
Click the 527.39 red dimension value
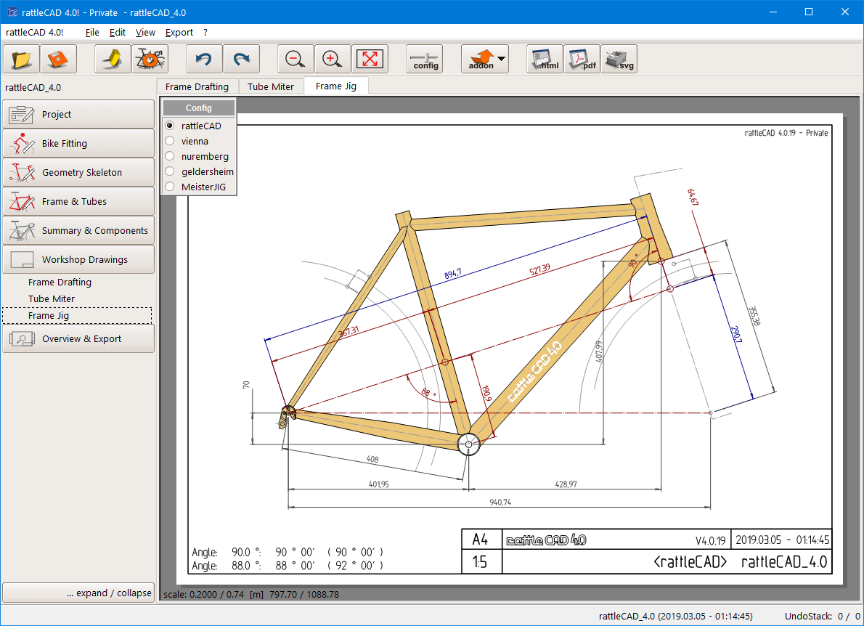click(539, 270)
